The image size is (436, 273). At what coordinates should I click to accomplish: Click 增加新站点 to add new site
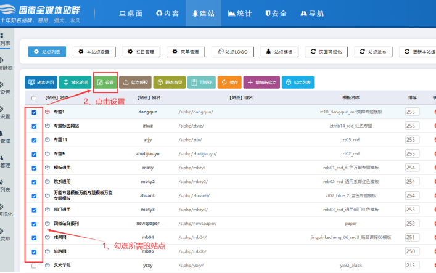pyautogui.click(x=263, y=82)
